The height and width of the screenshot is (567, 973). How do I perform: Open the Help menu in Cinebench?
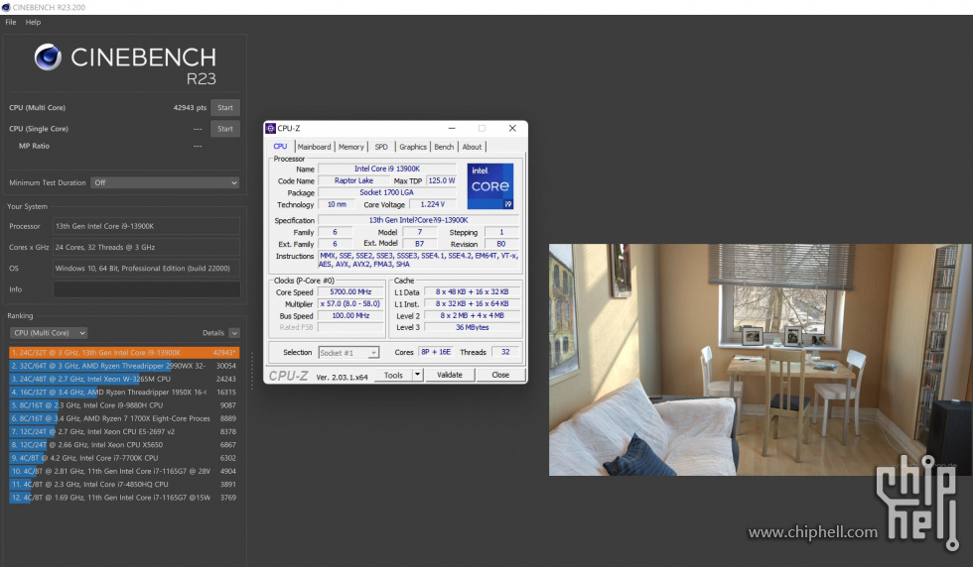pos(33,23)
